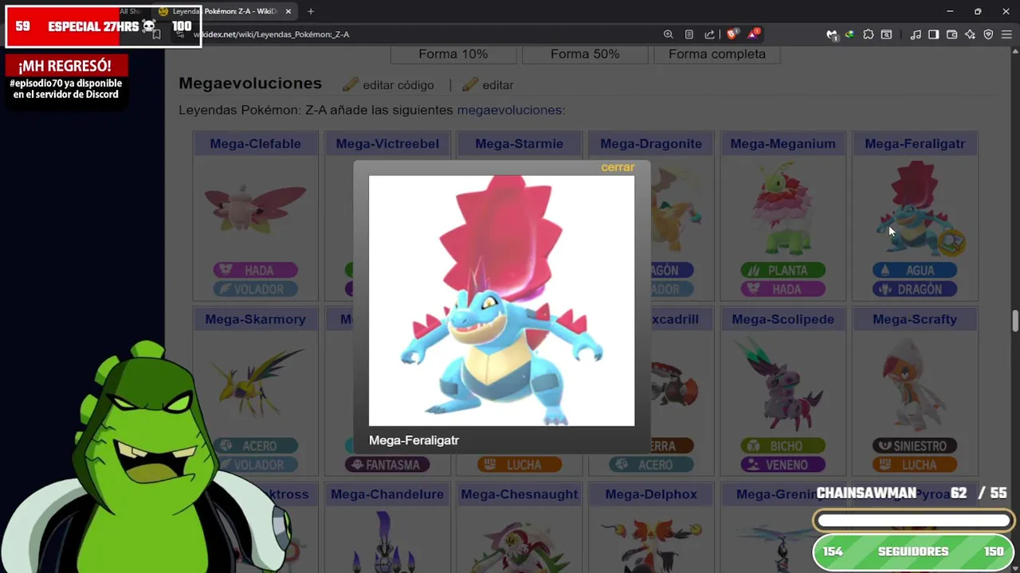Click the VENENO type badge under Mega-Scolipede
1020x573 pixels.
[783, 465]
